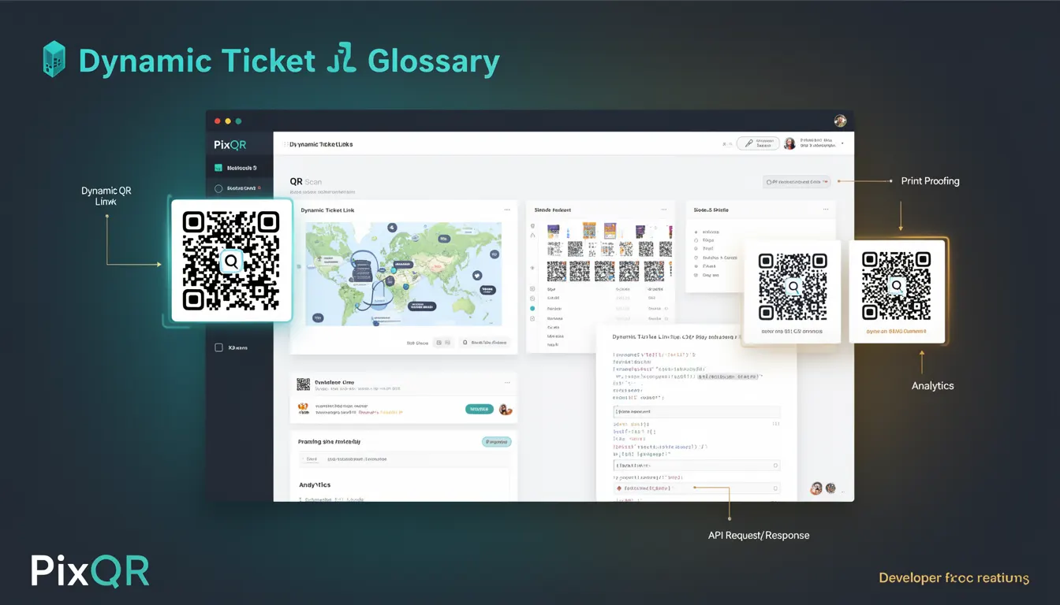Viewport: 1060px width, 605px height.
Task: Open the three-dot menu on the QR thumbnails card
Action: [x=663, y=210]
